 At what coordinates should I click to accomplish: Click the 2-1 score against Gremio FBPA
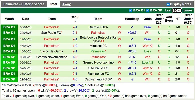point(75,27)
